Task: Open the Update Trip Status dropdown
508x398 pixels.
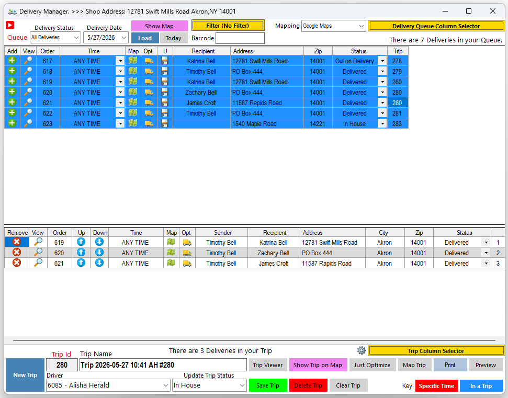Action: pos(209,385)
